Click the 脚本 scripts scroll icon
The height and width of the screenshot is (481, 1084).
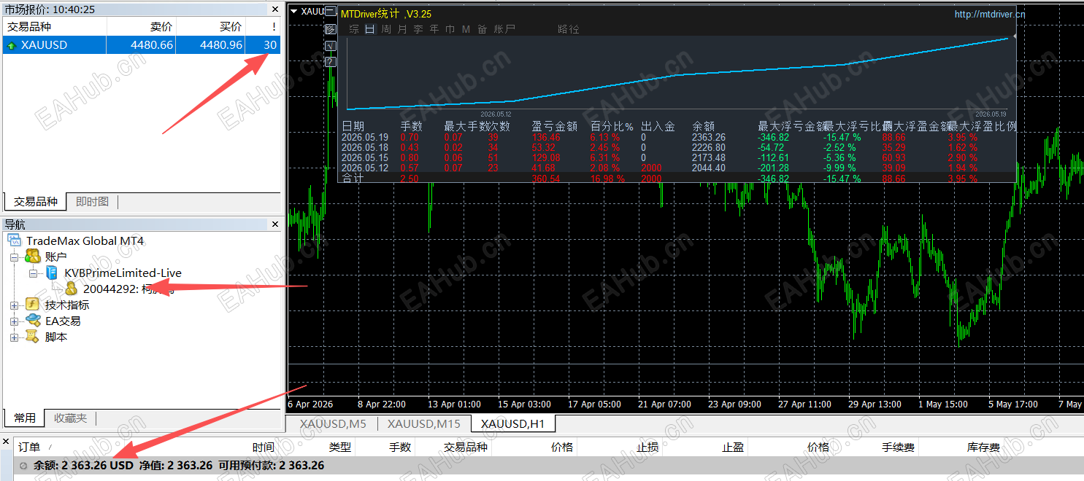point(32,337)
